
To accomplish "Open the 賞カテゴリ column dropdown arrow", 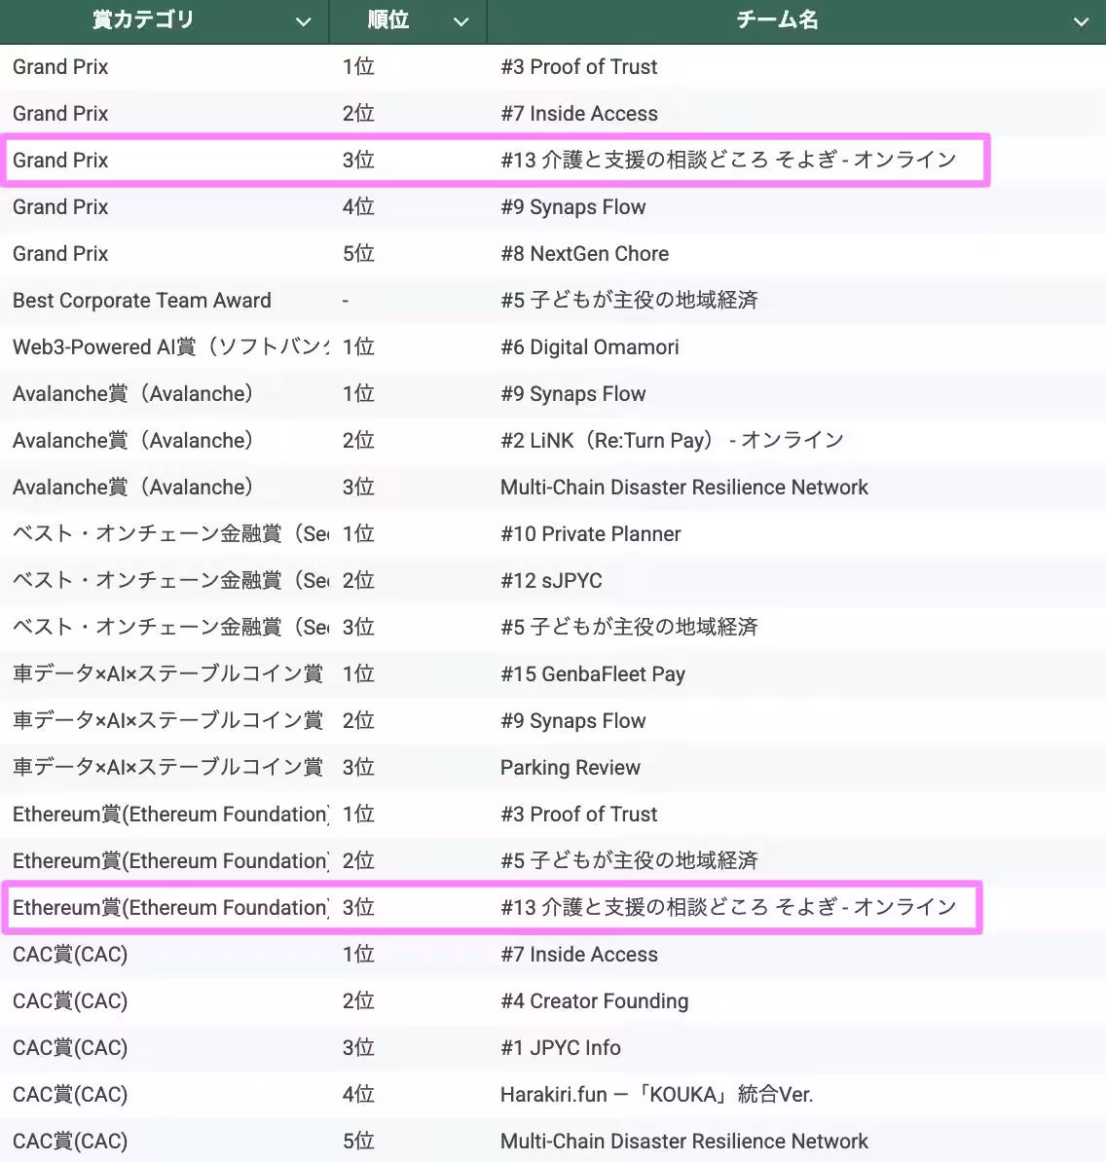I will click(x=304, y=21).
